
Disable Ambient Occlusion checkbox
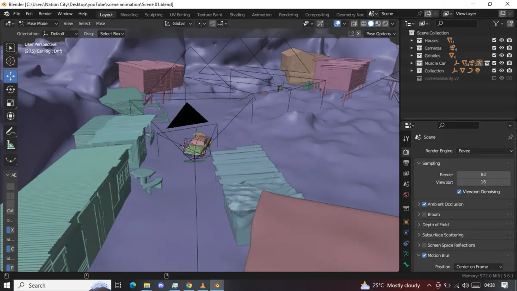point(424,204)
